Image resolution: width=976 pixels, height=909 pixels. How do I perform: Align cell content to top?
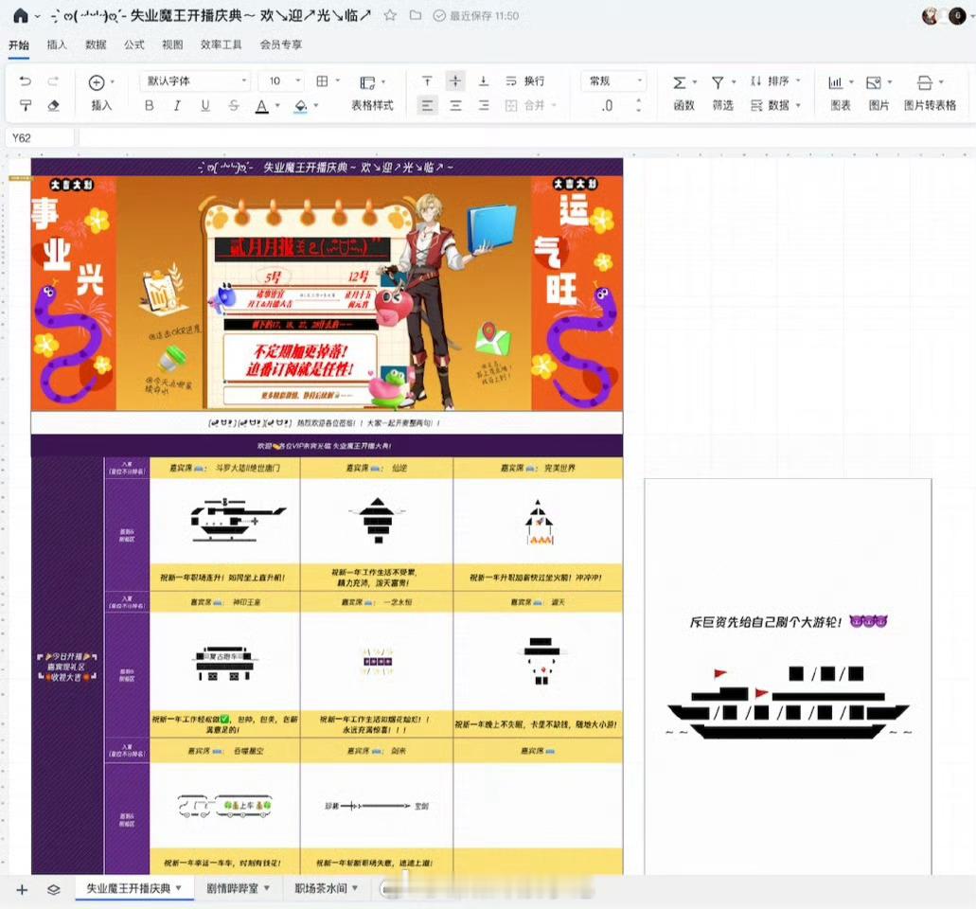click(427, 80)
